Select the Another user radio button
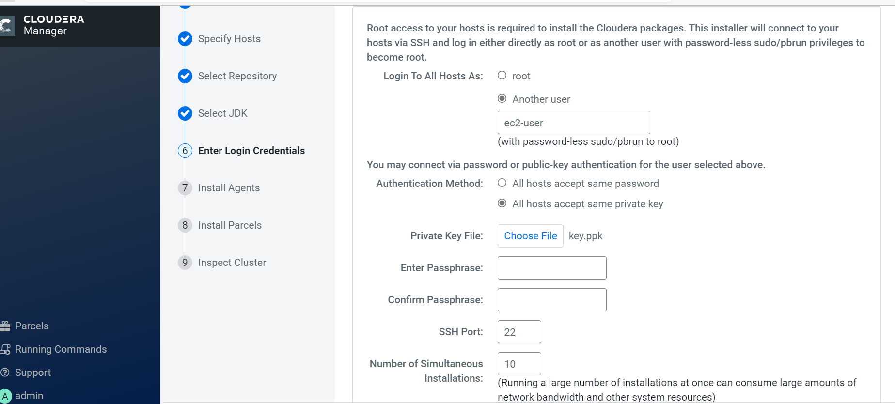Screen dimensions: 895x404 pyautogui.click(x=502, y=99)
